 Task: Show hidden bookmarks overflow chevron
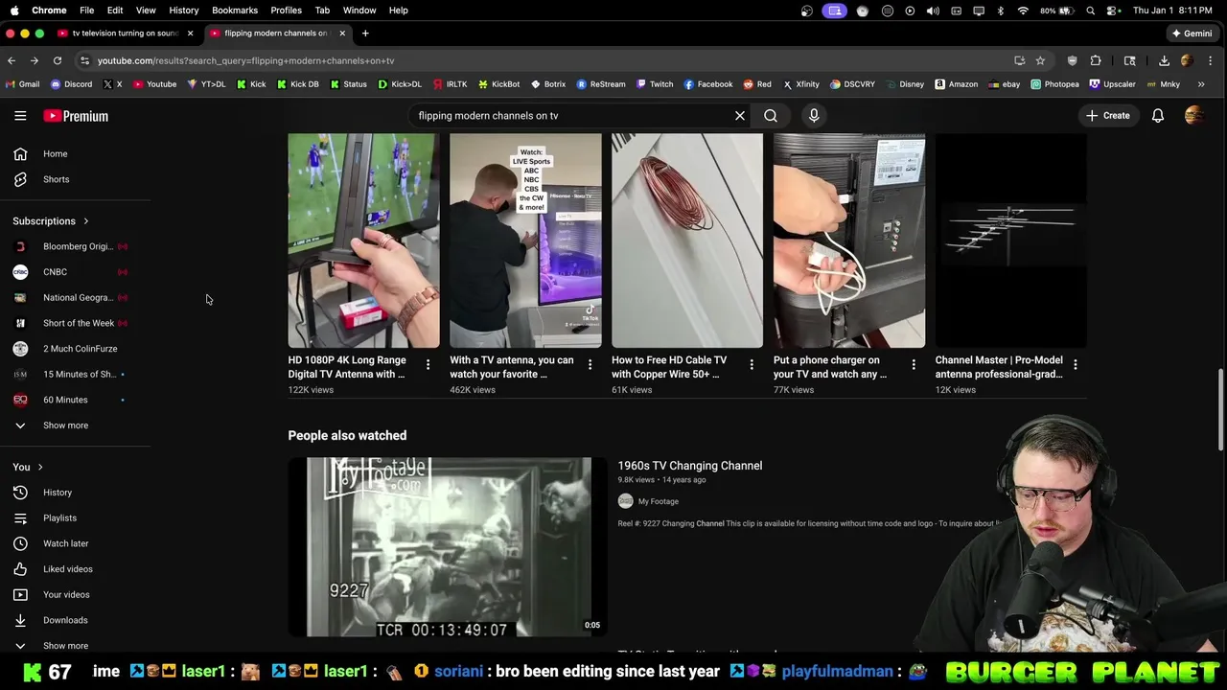click(x=1201, y=84)
